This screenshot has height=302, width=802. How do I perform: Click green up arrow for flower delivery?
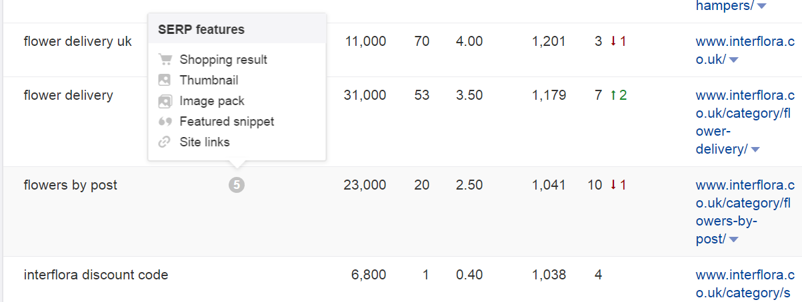613,95
